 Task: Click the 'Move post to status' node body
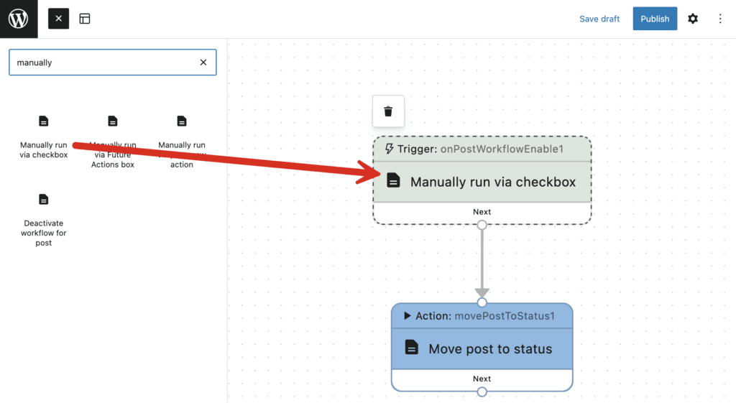click(x=490, y=349)
